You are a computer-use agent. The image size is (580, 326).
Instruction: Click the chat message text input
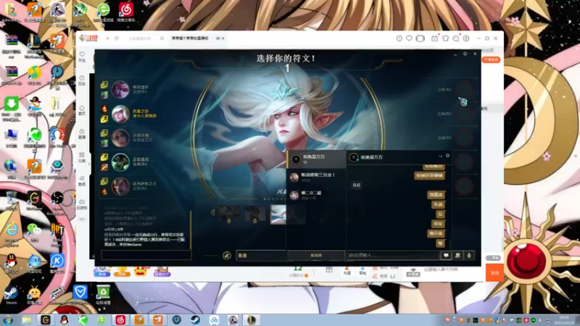click(393, 256)
